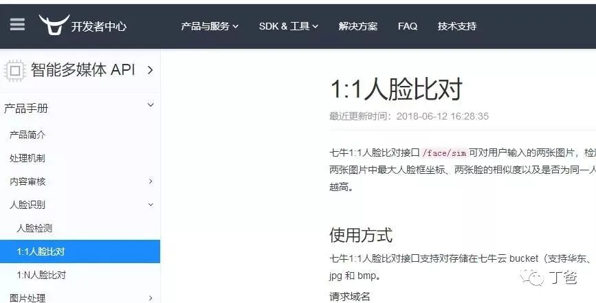Click the 使用方式 heading
Image resolution: width=596 pixels, height=303 pixels.
361,235
